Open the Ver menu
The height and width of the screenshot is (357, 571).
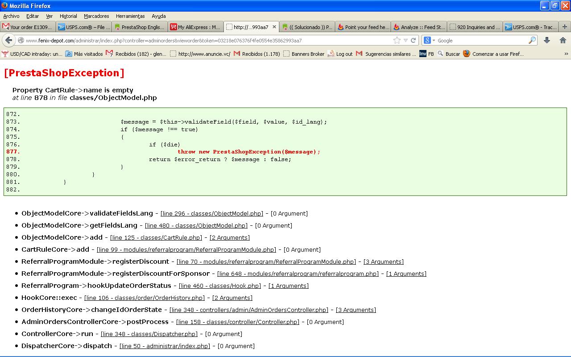(50, 16)
